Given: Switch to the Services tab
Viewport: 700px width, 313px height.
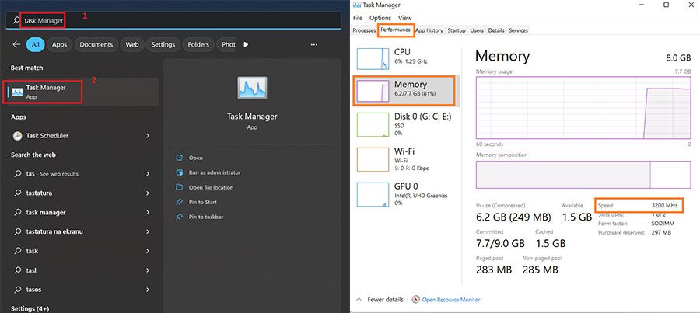Looking at the screenshot, I should [518, 30].
